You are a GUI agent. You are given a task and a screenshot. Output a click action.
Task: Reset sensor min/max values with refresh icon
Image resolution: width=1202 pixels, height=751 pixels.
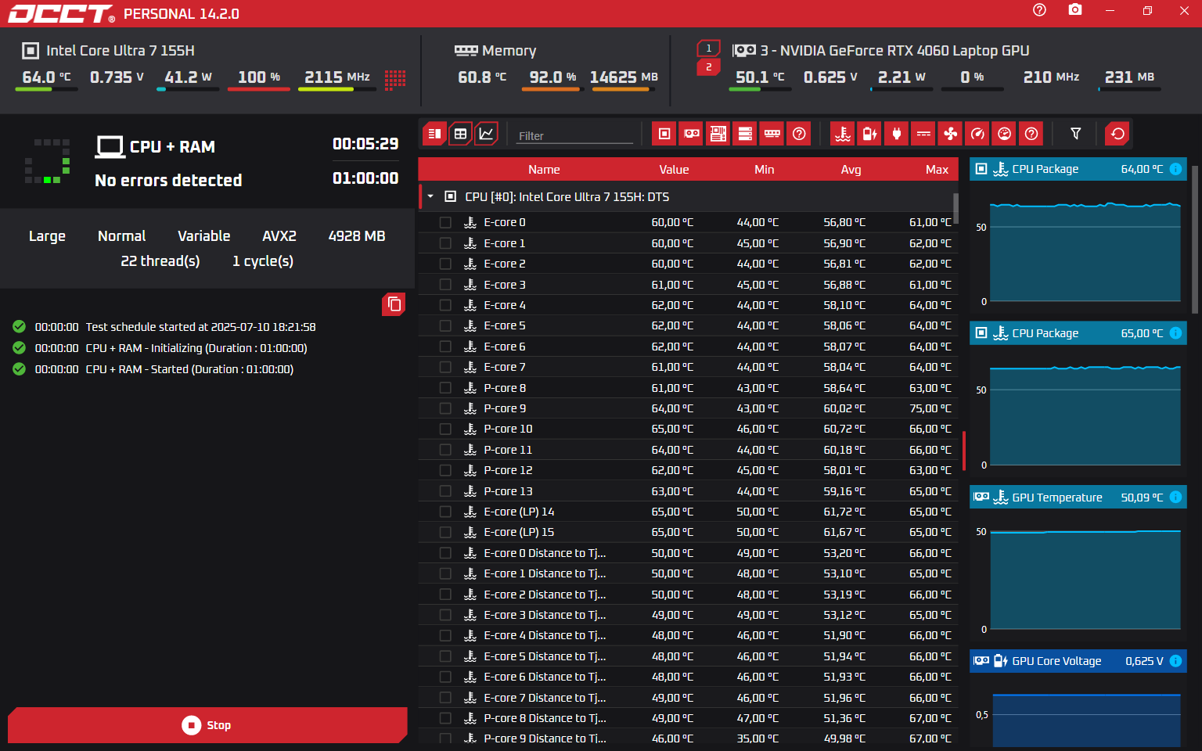(1117, 134)
